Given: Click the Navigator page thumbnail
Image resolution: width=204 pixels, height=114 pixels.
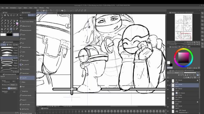Looking at the screenshot, I should point(184,27).
